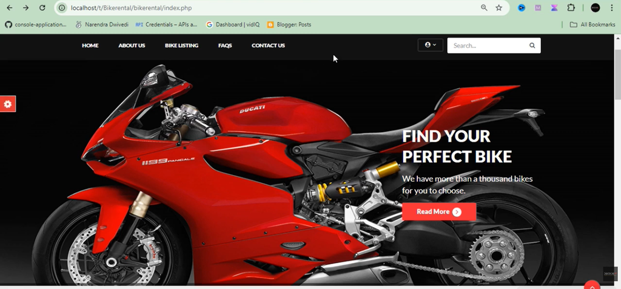Open the All Bookmarks folder
Image resolution: width=621 pixels, height=289 pixels.
point(592,25)
